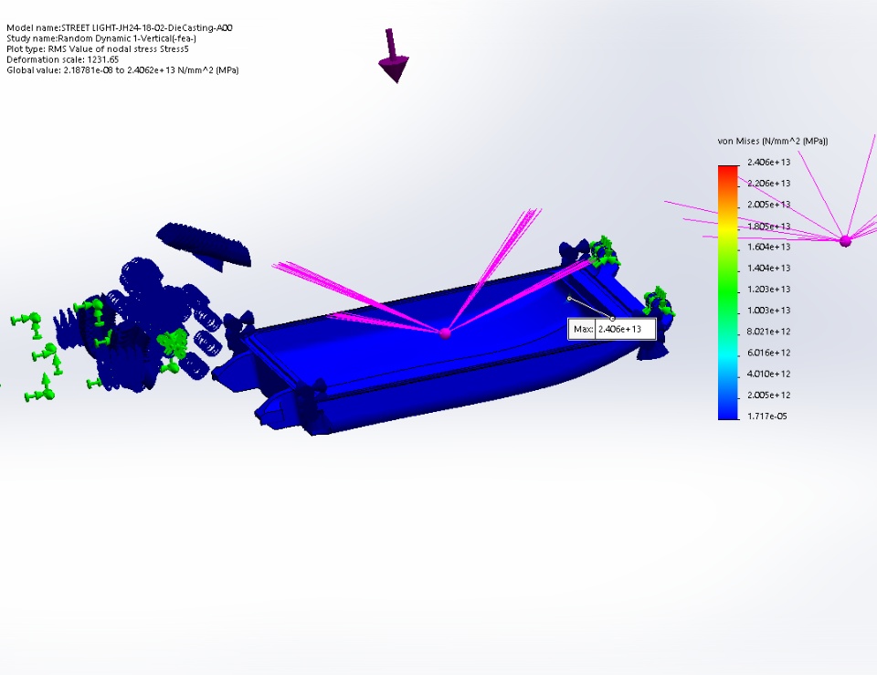Select the purple excitation direction arrow
877x675 pixels.
point(394,56)
